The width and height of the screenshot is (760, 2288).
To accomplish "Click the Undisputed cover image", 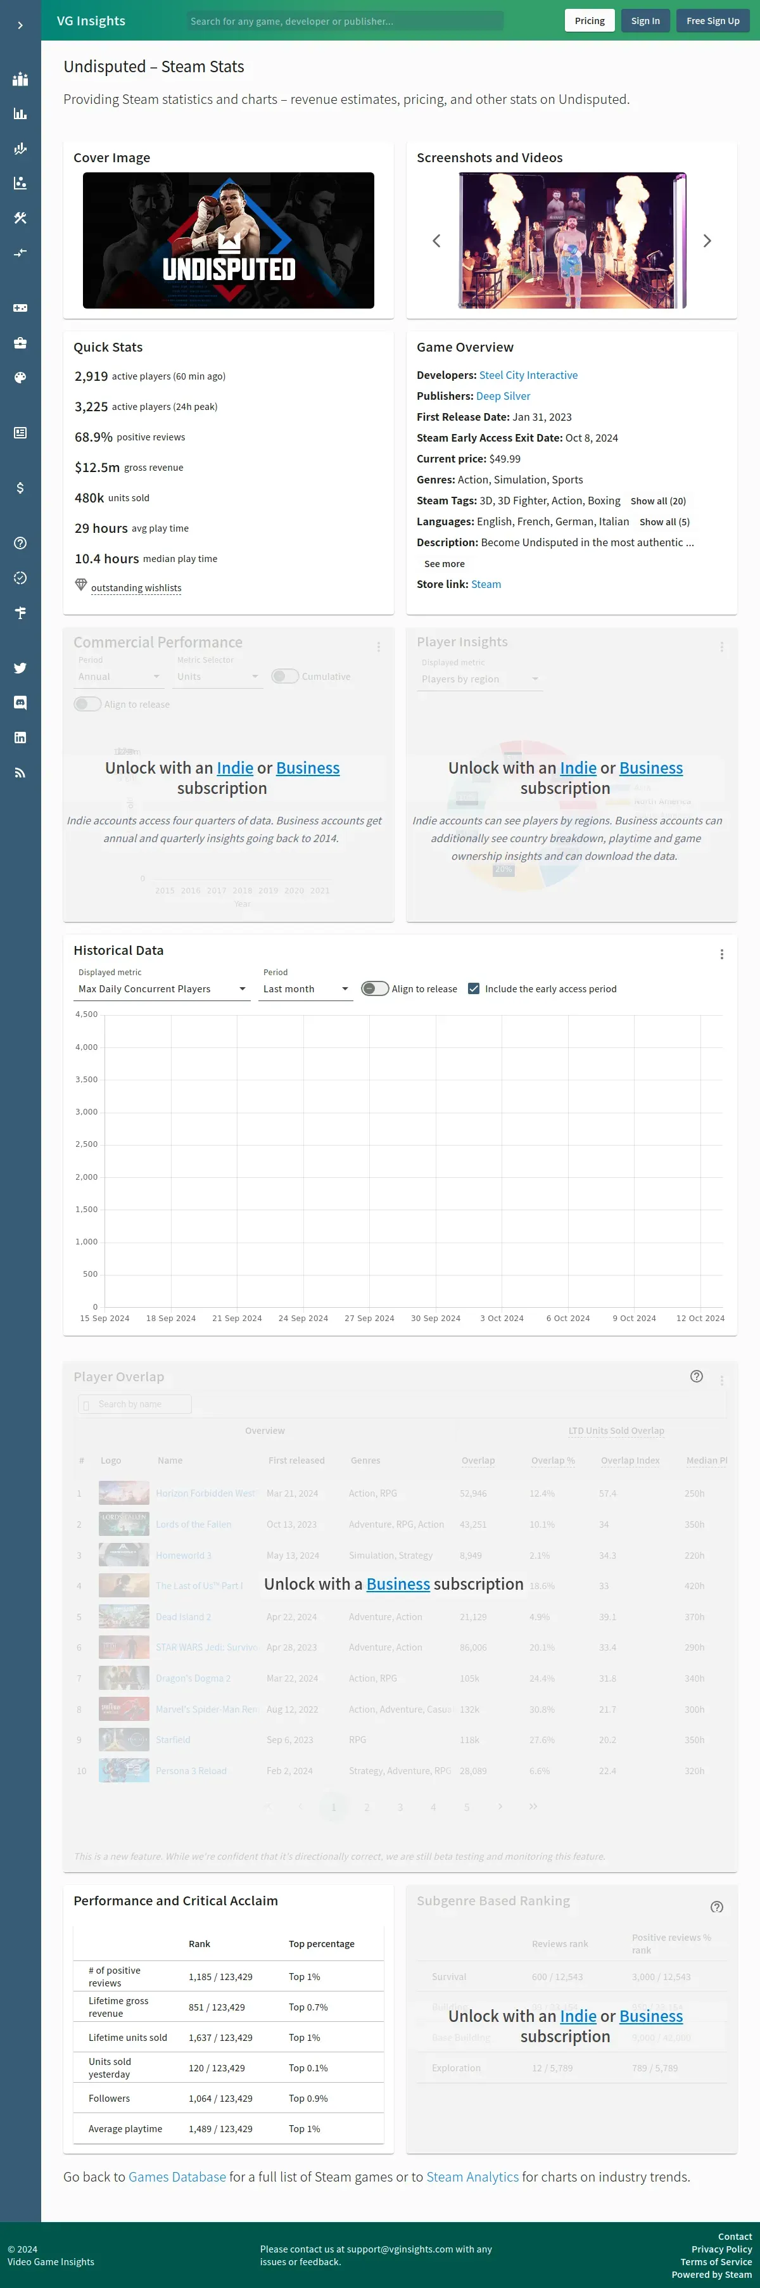I will pos(228,241).
